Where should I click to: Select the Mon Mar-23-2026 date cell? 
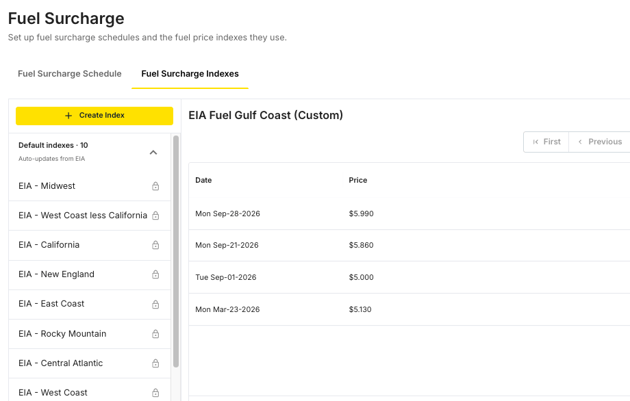(227, 309)
